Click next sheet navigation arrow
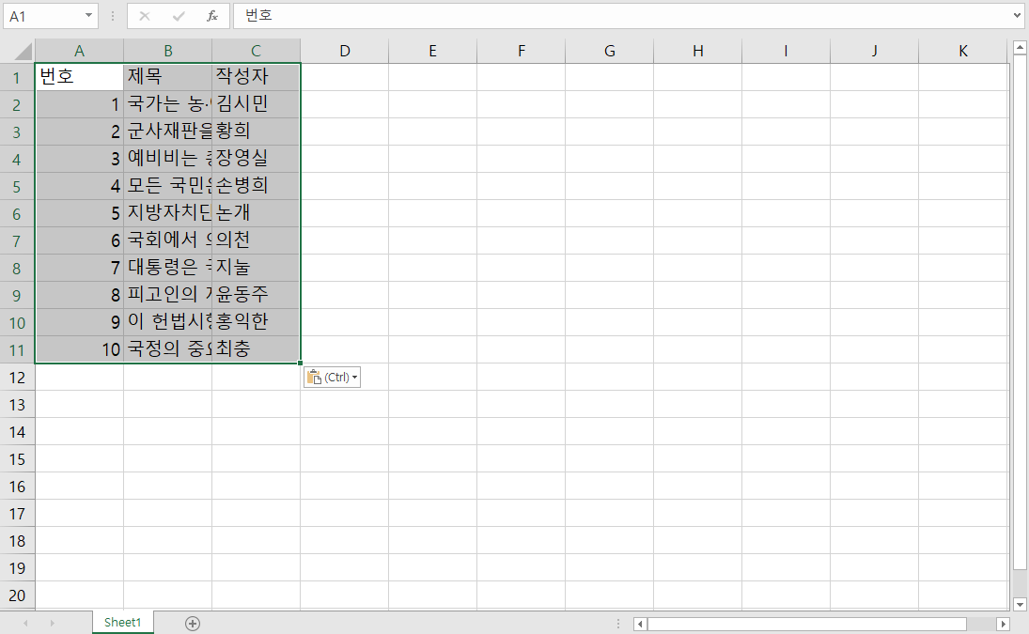The height and width of the screenshot is (634, 1029). tap(52, 624)
